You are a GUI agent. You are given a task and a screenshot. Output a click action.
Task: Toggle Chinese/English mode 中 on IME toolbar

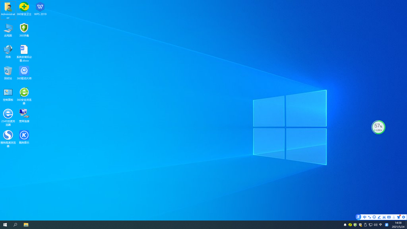coord(364,217)
